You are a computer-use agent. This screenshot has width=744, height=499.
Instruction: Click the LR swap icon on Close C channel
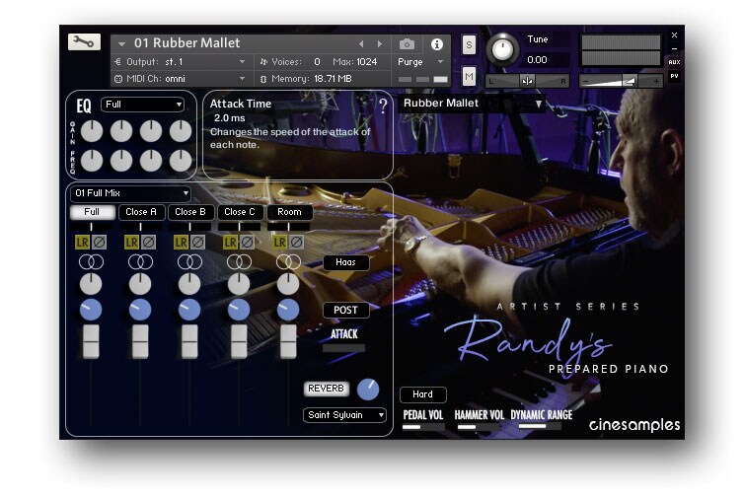point(231,243)
